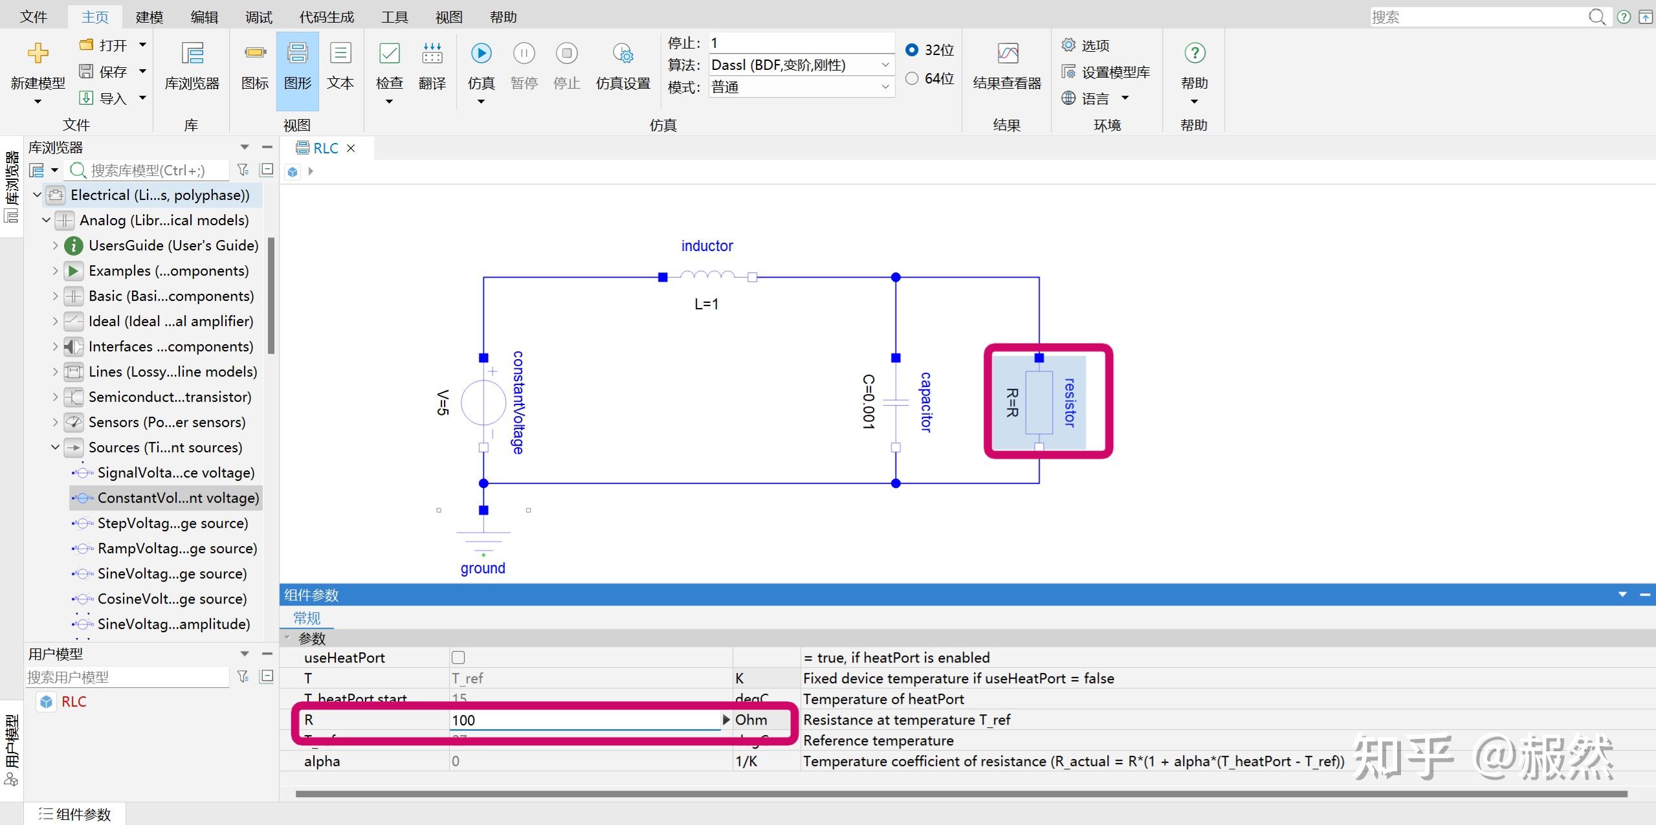Click the R value input field
The width and height of the screenshot is (1656, 825).
click(585, 720)
